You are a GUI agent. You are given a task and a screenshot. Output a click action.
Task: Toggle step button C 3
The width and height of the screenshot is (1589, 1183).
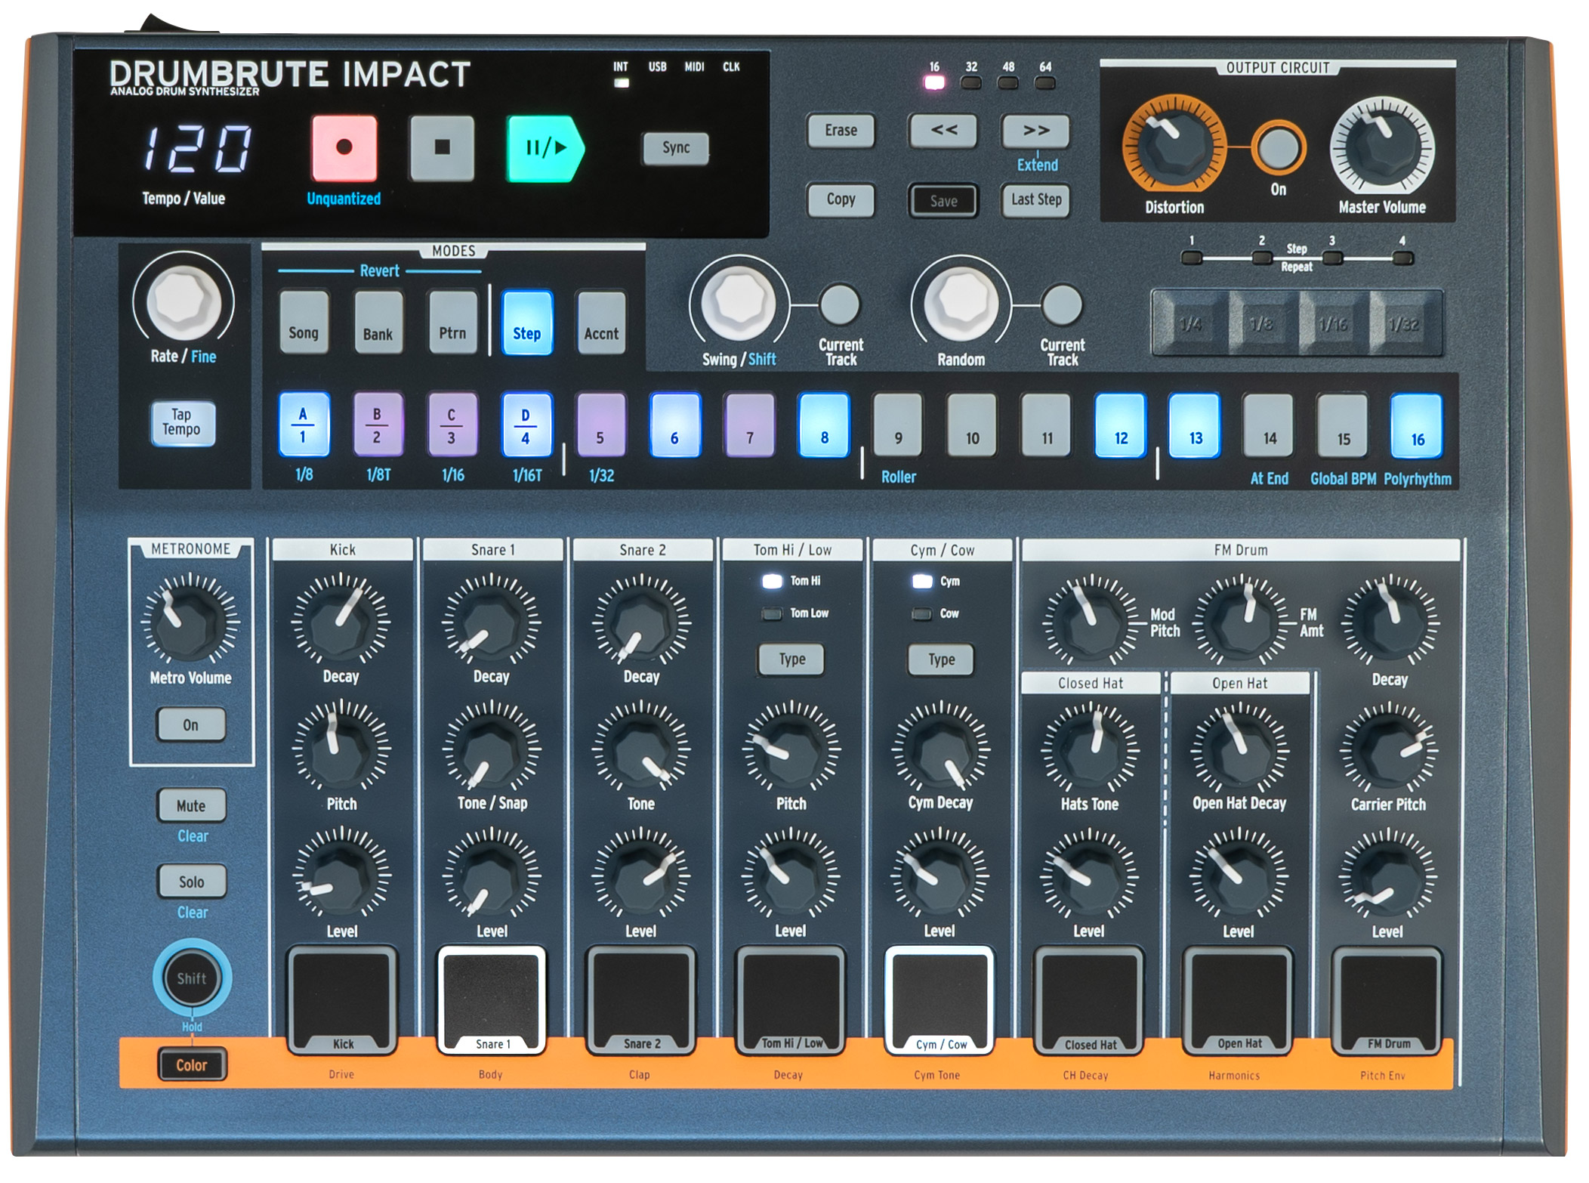click(x=453, y=424)
